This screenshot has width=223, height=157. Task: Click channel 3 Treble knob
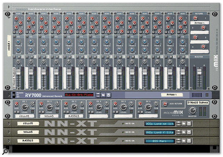44,42
